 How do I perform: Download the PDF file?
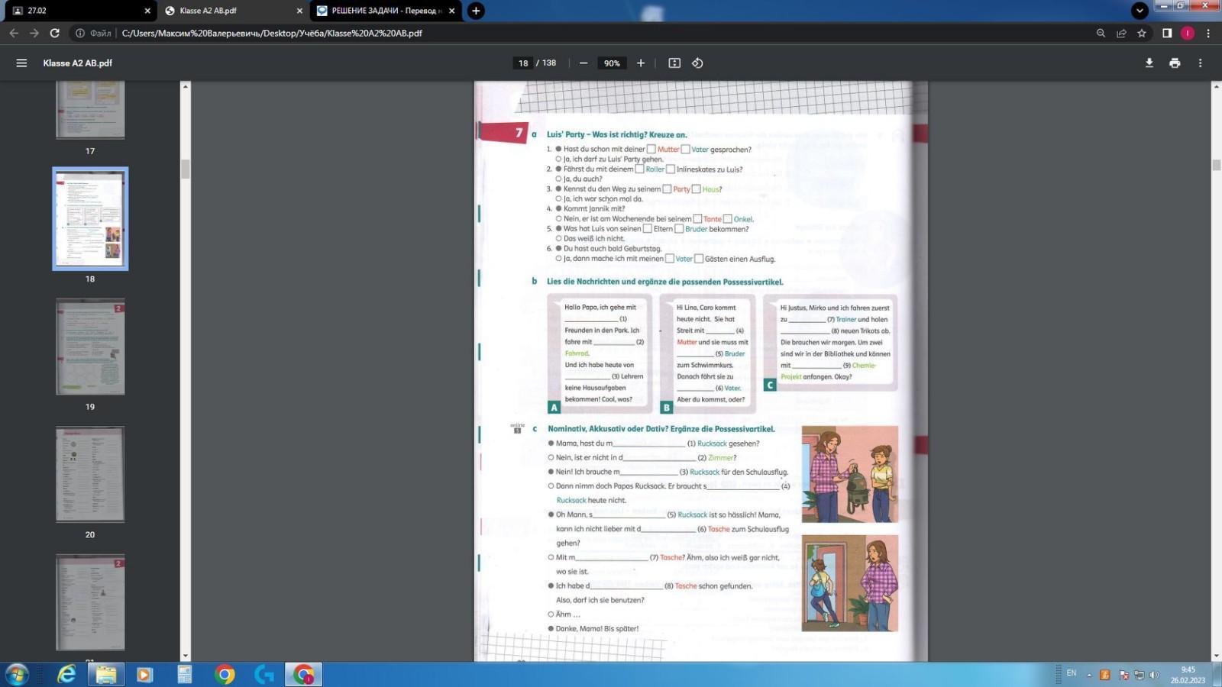pos(1149,63)
